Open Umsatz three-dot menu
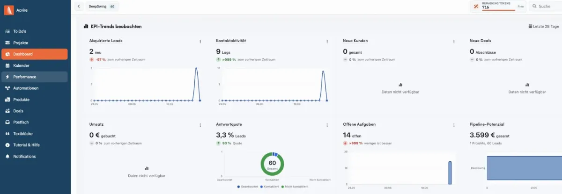Image resolution: width=562 pixels, height=194 pixels. pyautogui.click(x=200, y=125)
